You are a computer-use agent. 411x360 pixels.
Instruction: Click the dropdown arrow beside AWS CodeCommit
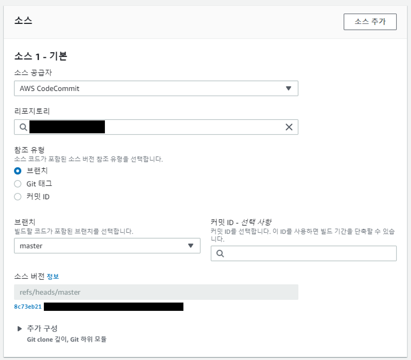[288, 88]
